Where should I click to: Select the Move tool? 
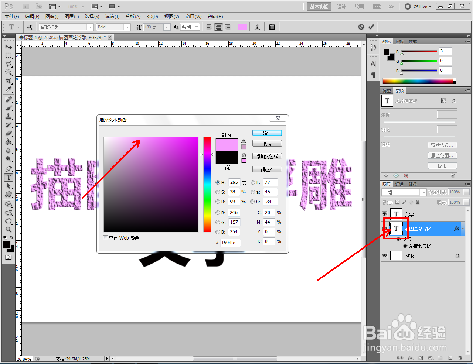pyautogui.click(x=8, y=47)
